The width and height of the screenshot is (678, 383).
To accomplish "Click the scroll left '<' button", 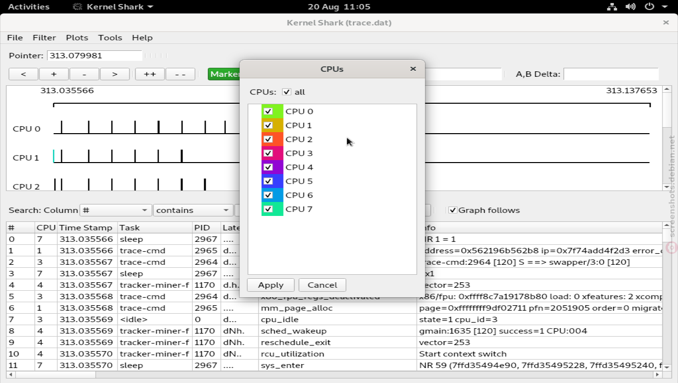I will (x=23, y=74).
